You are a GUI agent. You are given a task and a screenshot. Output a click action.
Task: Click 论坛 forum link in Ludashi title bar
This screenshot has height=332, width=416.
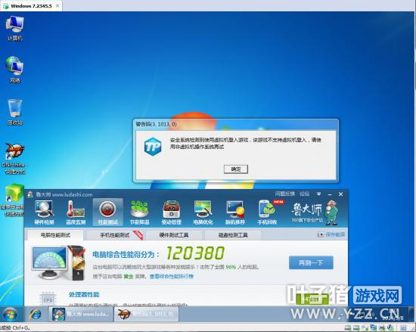tap(304, 194)
